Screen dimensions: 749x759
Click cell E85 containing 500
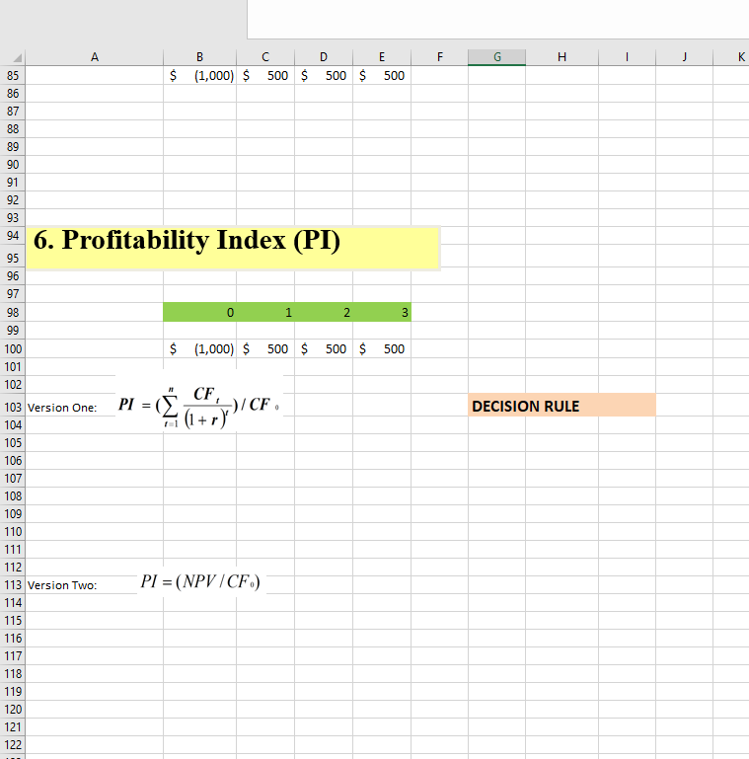point(382,76)
